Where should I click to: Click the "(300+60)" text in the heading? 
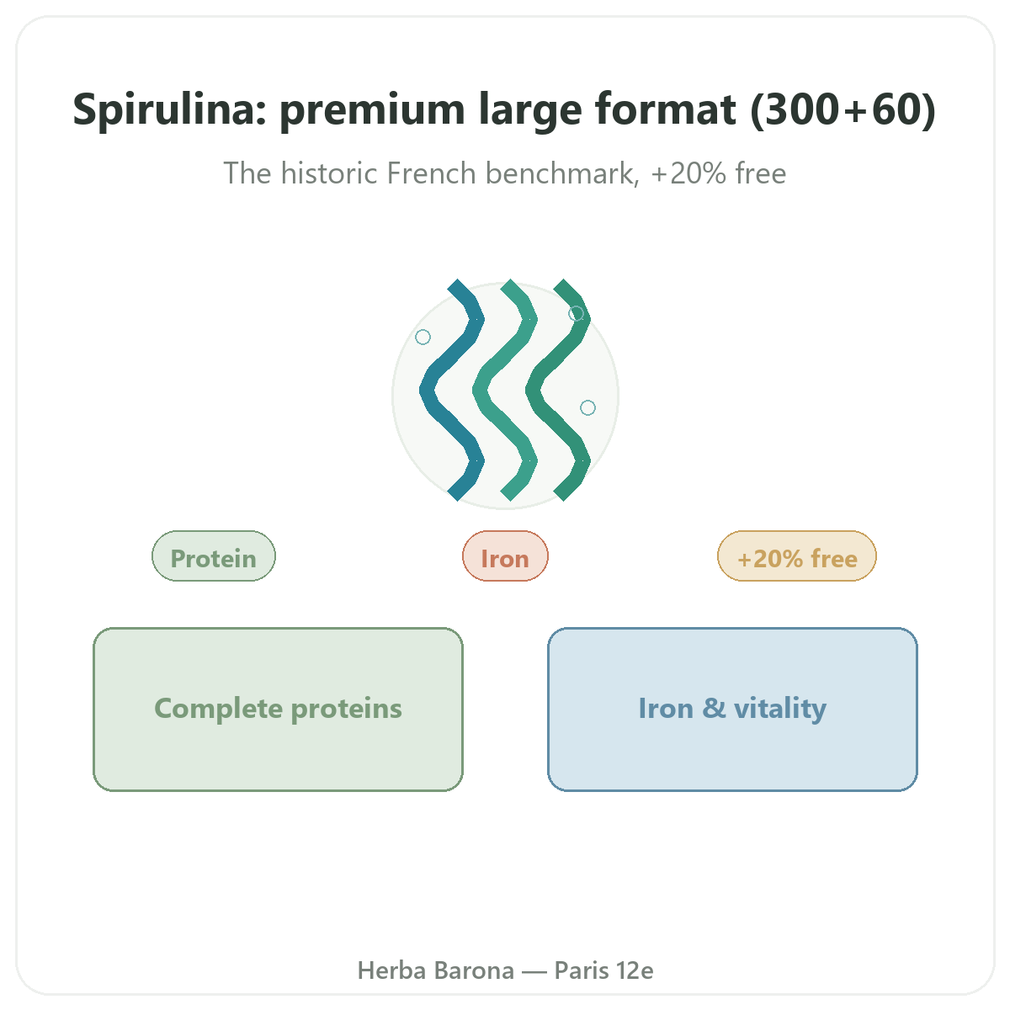pyautogui.click(x=843, y=110)
